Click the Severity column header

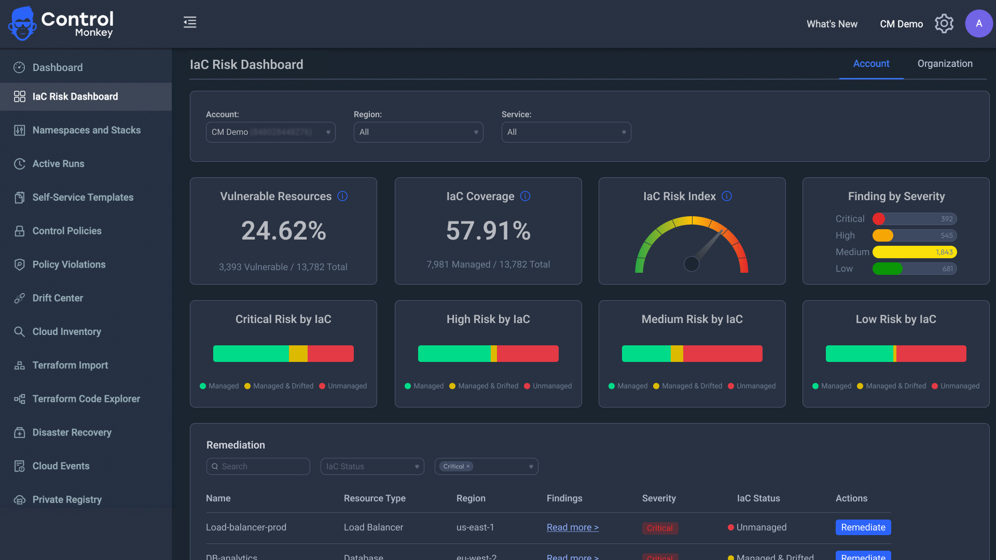tap(659, 498)
